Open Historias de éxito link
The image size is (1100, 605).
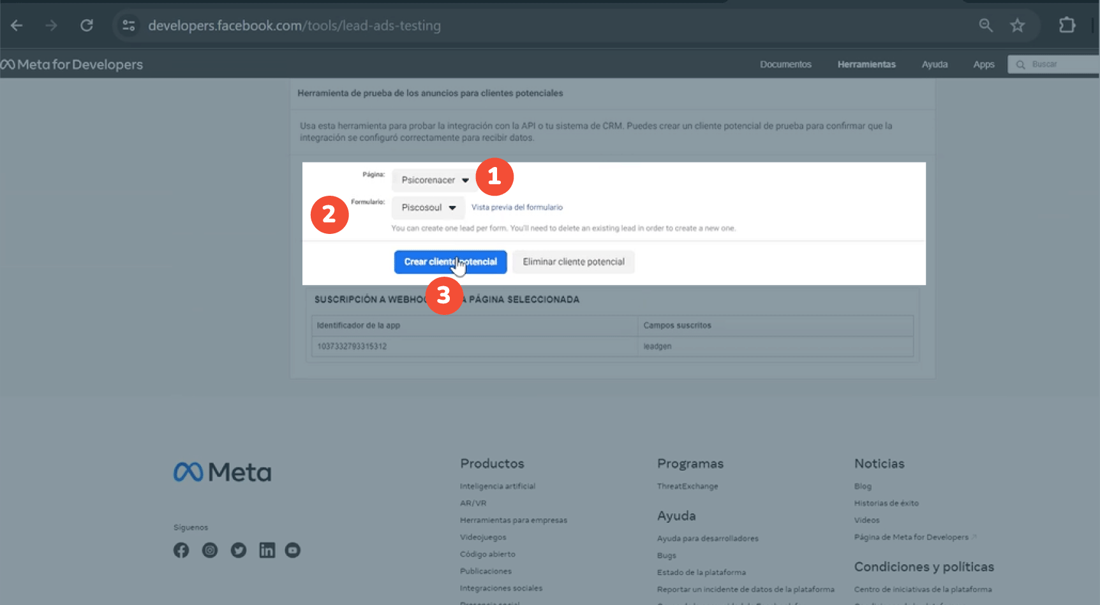(886, 503)
